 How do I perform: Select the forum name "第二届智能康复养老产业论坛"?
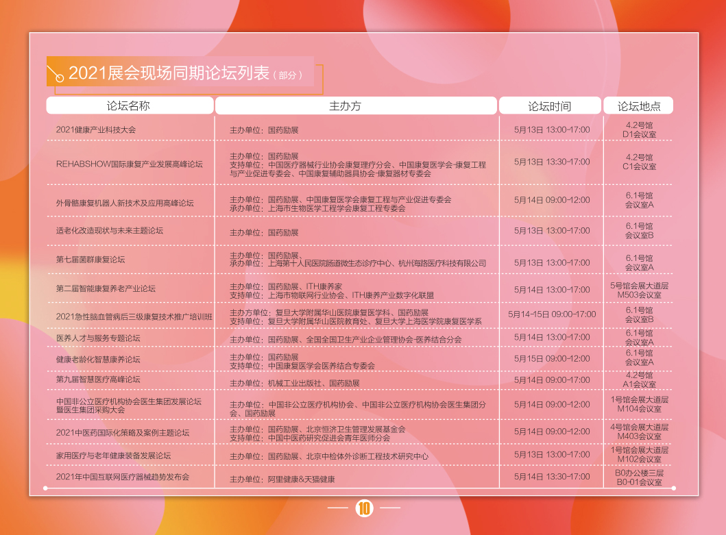pyautogui.click(x=106, y=288)
